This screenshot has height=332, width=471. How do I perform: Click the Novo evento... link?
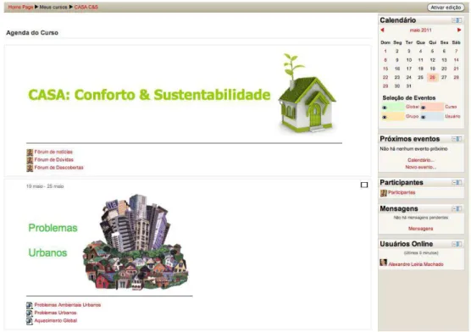click(420, 167)
